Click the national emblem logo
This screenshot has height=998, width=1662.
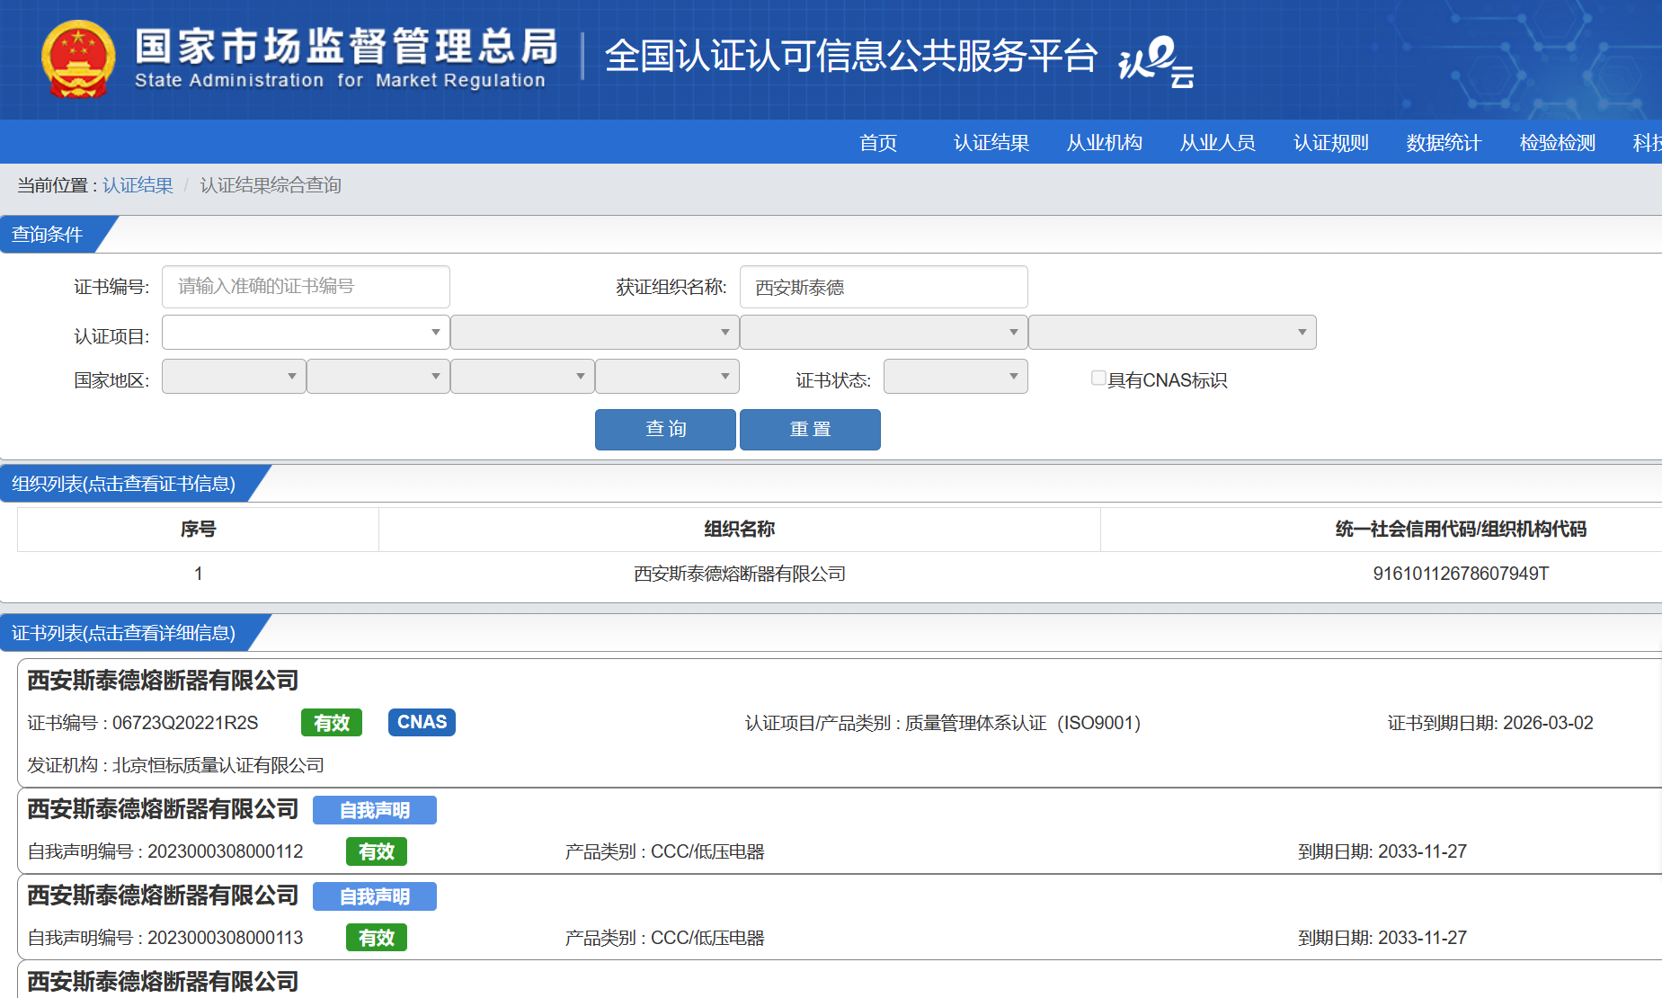point(78,59)
